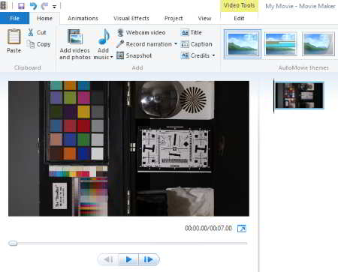The width and height of the screenshot is (338, 272).
Task: Select the second AutoMovie theme thumbnail
Action: (x=281, y=44)
